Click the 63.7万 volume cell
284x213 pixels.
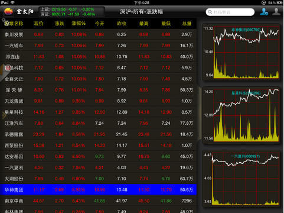(187, 179)
